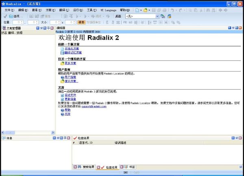Viewport: 244px width, 176px height.
Task: Pin the 方案管理器 panel
Action: pyautogui.click(x=48, y=28)
